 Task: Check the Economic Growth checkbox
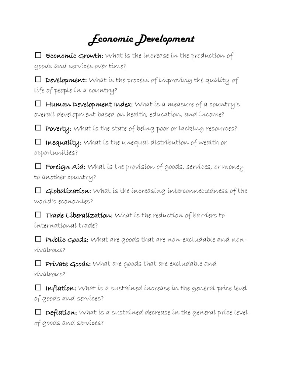tap(38, 55)
